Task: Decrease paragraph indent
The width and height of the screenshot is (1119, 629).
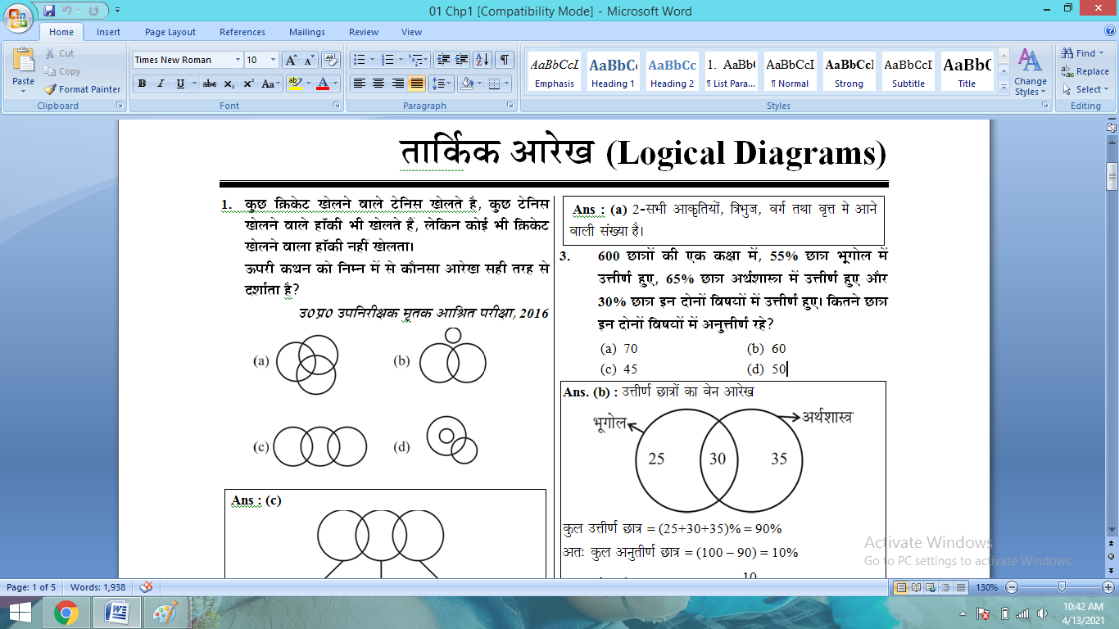Action: click(x=443, y=60)
